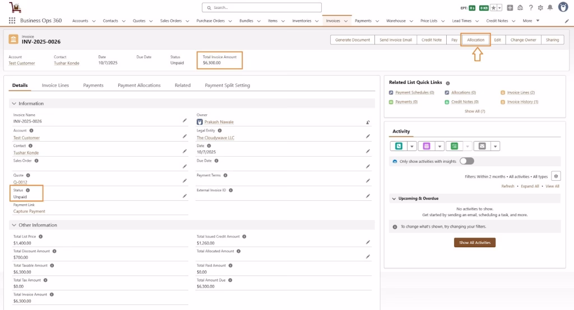Click the new event calendar icon
574x310 pixels.
[426, 146]
